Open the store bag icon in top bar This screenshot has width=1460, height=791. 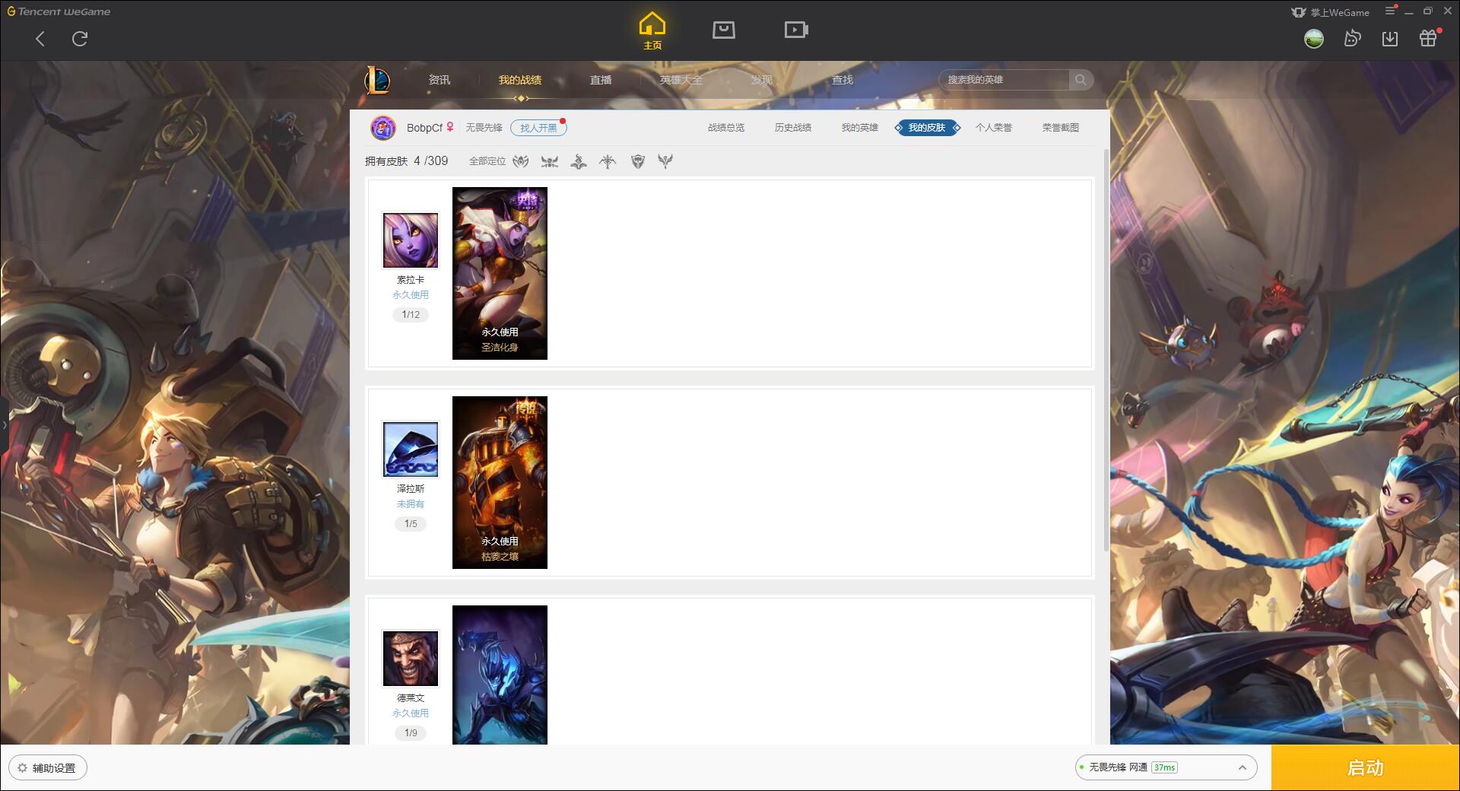[x=723, y=30]
